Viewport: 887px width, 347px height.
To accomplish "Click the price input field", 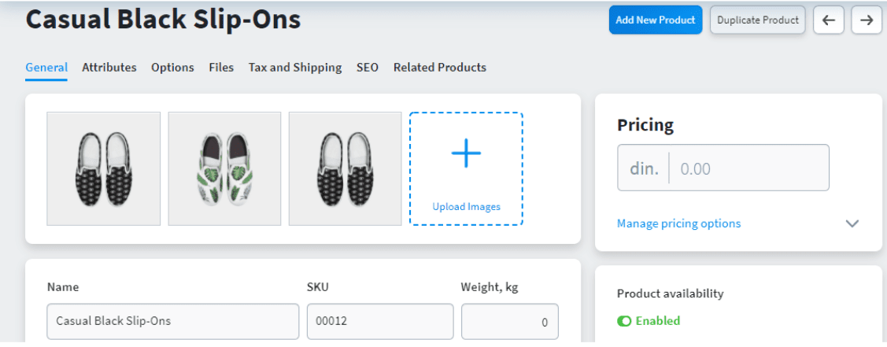I will click(x=749, y=168).
